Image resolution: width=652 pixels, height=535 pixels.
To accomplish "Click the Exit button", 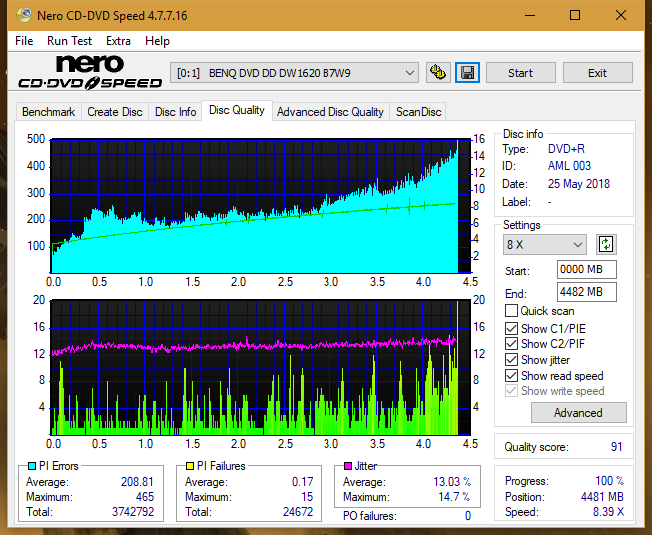I will click(x=597, y=73).
